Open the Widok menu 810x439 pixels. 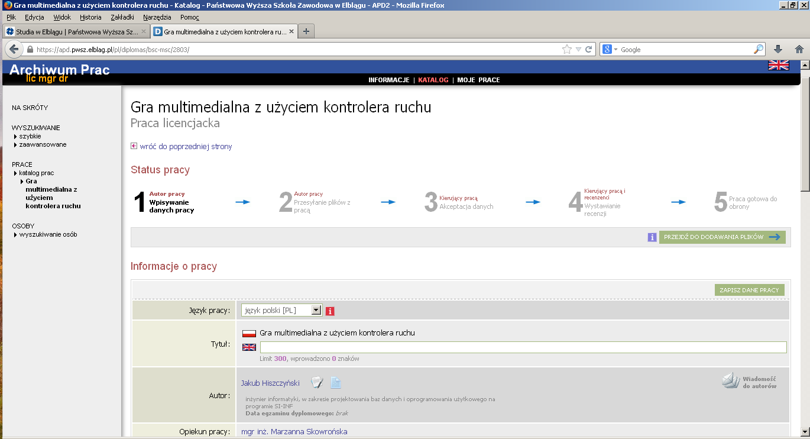coord(62,17)
